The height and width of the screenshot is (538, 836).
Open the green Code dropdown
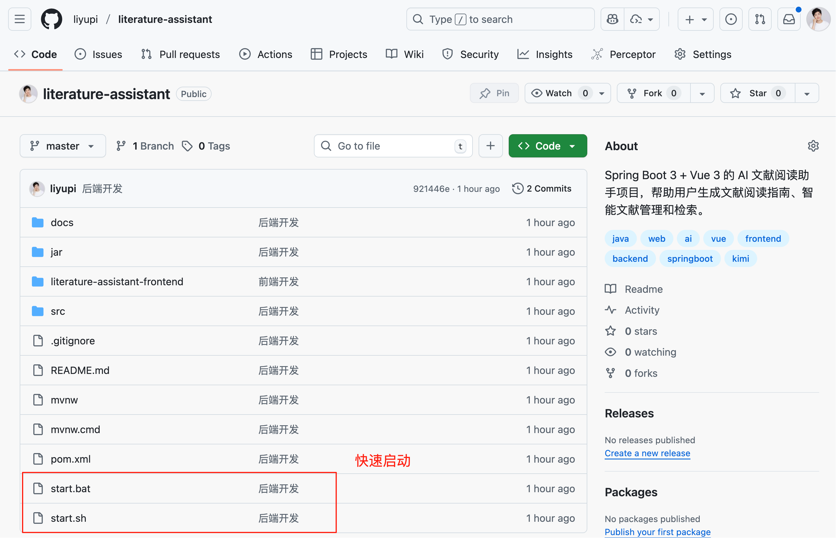coord(547,146)
